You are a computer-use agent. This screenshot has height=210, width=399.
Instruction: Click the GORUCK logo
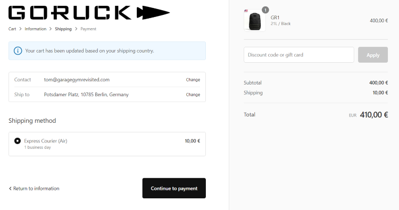point(89,13)
